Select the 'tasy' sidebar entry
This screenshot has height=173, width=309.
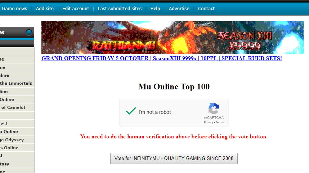point(17,164)
